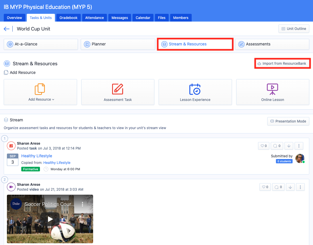
Task: Open the Add Resource dropdown
Action: (41, 99)
